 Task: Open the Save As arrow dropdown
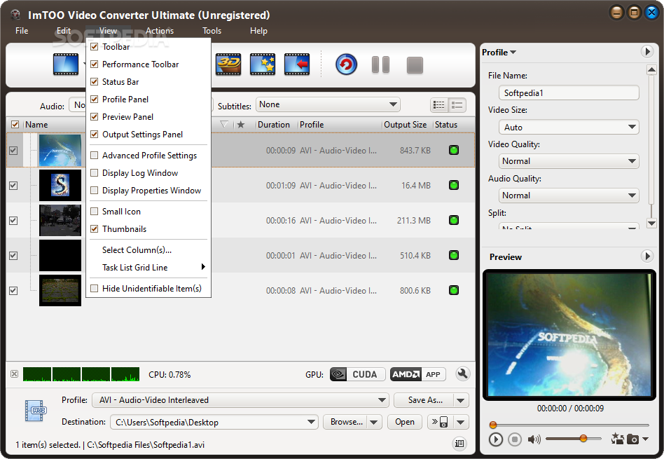[461, 400]
